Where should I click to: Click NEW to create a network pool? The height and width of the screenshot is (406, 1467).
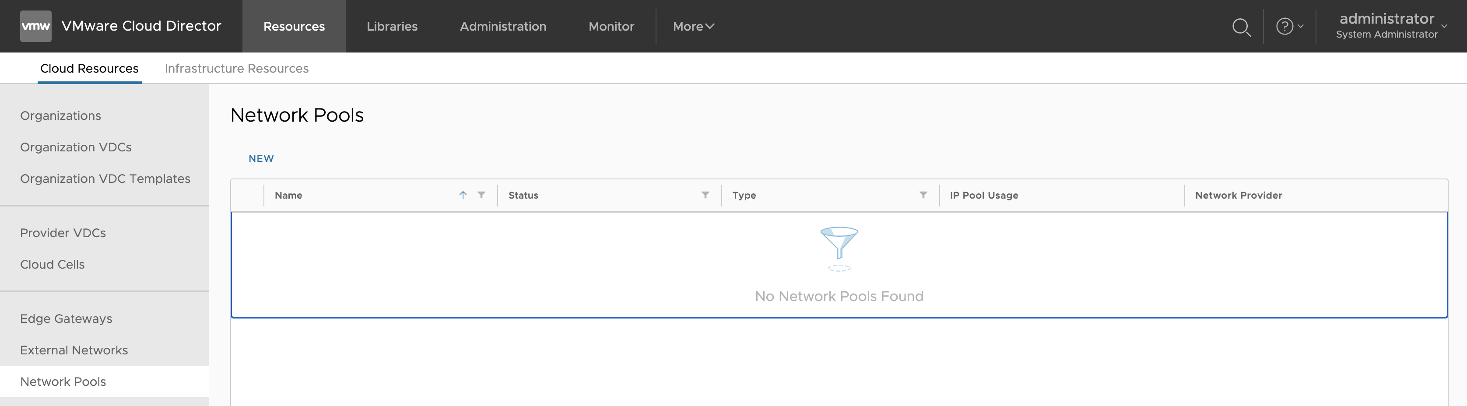[261, 159]
